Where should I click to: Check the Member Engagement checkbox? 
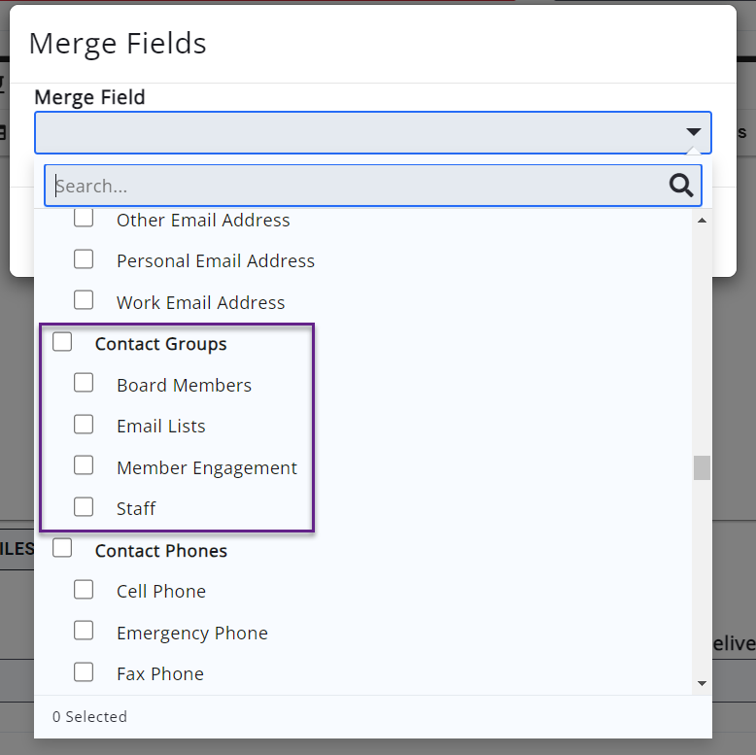84,465
